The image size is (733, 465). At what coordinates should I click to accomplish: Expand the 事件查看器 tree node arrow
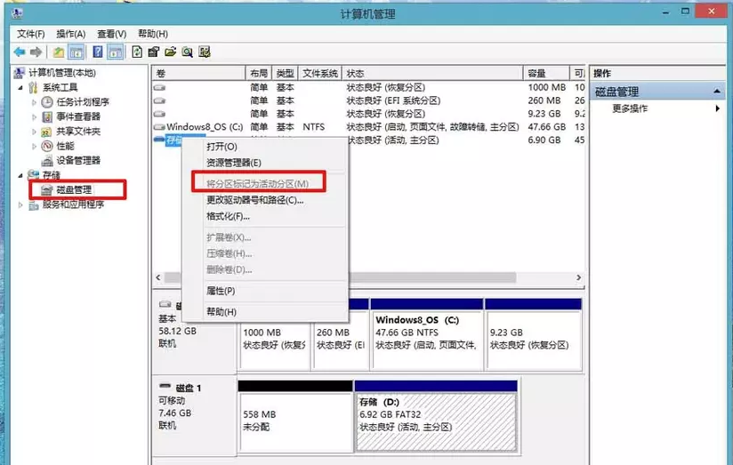(x=34, y=116)
